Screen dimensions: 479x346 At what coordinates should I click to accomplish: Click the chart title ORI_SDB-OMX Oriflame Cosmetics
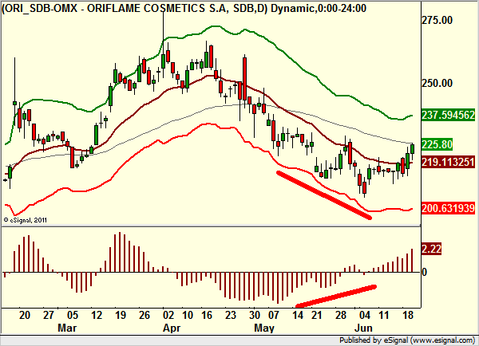[x=184, y=8]
